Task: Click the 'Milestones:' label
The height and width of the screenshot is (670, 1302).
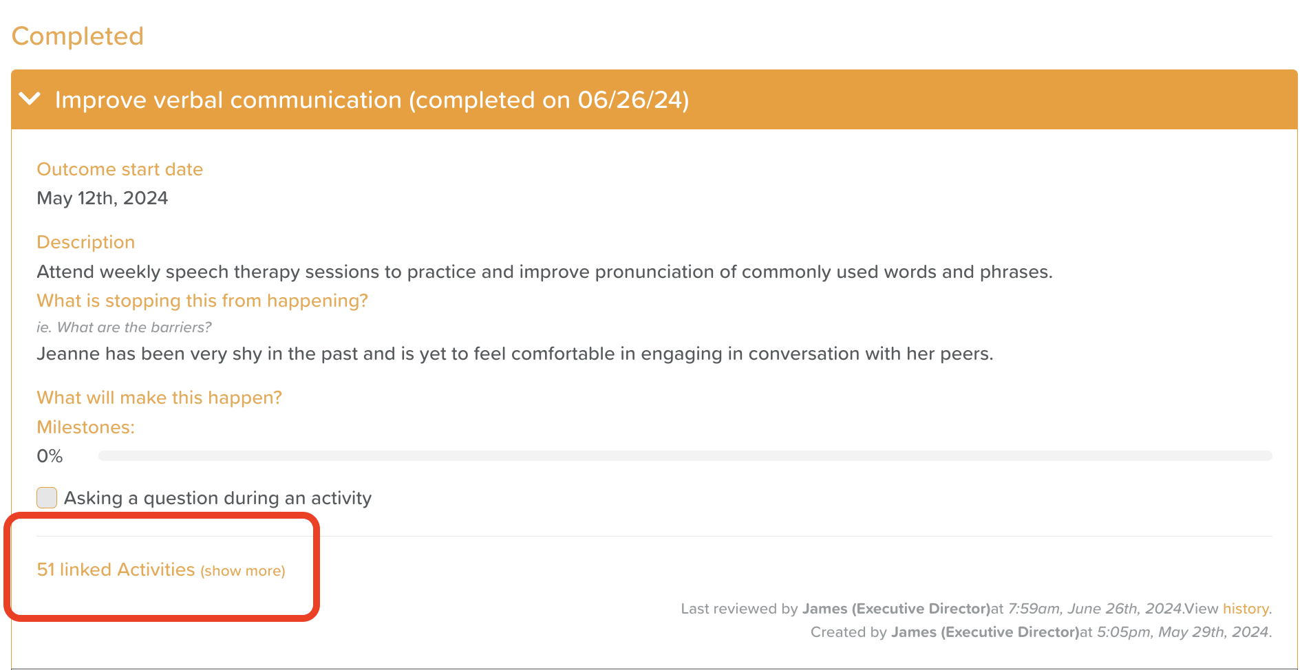Action: click(x=86, y=427)
